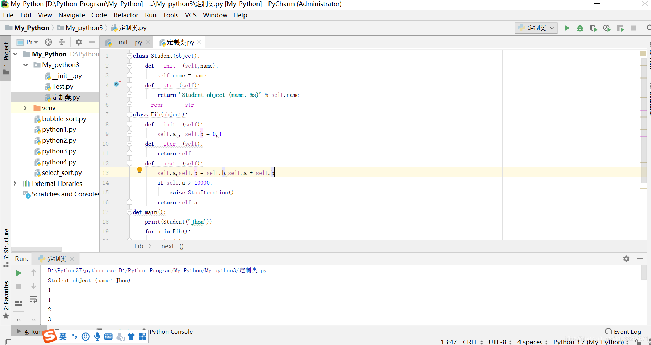This screenshot has height=345, width=651.
Task: Toggle Sogou English/Chinese mode 英
Action: pos(63,337)
